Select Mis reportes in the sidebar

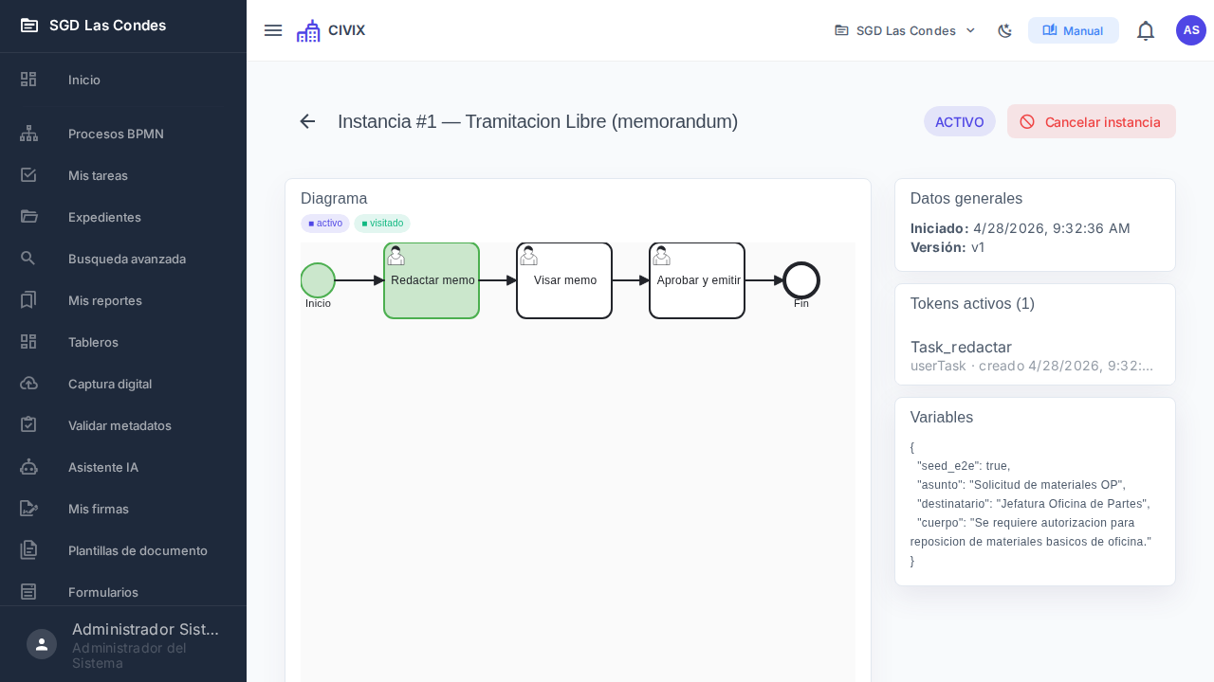pos(123,300)
